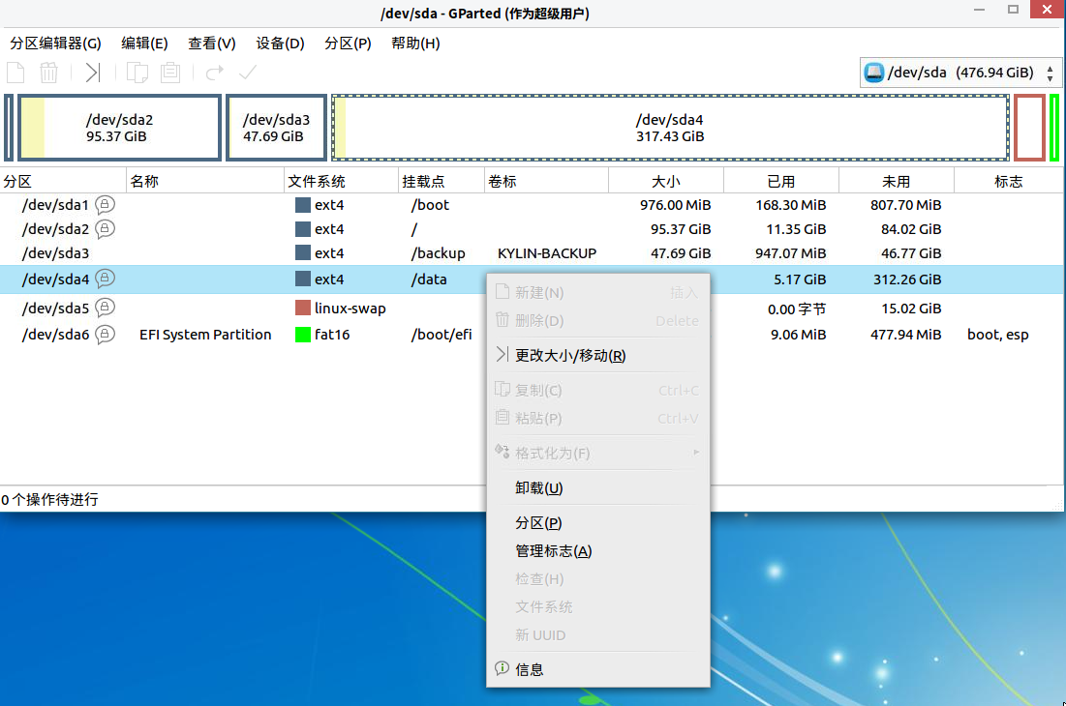This screenshot has height=706, width=1066.
Task: Click the Paste partition toolbar icon
Action: pyautogui.click(x=170, y=73)
